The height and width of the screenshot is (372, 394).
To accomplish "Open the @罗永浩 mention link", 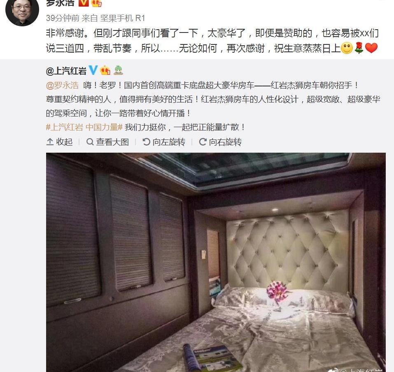I will 62,86.
